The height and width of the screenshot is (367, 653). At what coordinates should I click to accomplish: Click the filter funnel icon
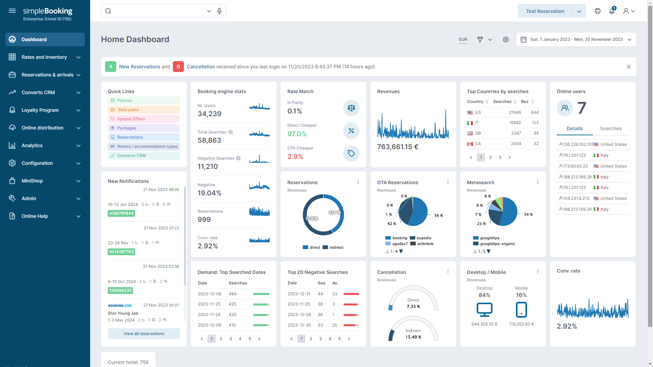pyautogui.click(x=480, y=39)
